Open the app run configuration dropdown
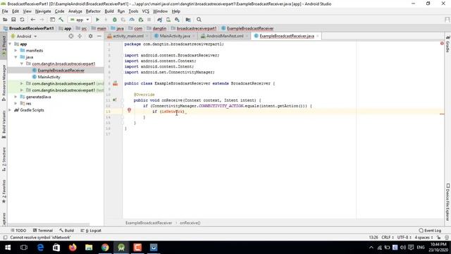 [x=80, y=20]
